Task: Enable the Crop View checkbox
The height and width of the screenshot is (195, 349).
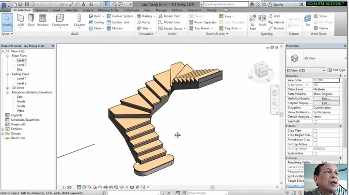Action: click(315, 131)
